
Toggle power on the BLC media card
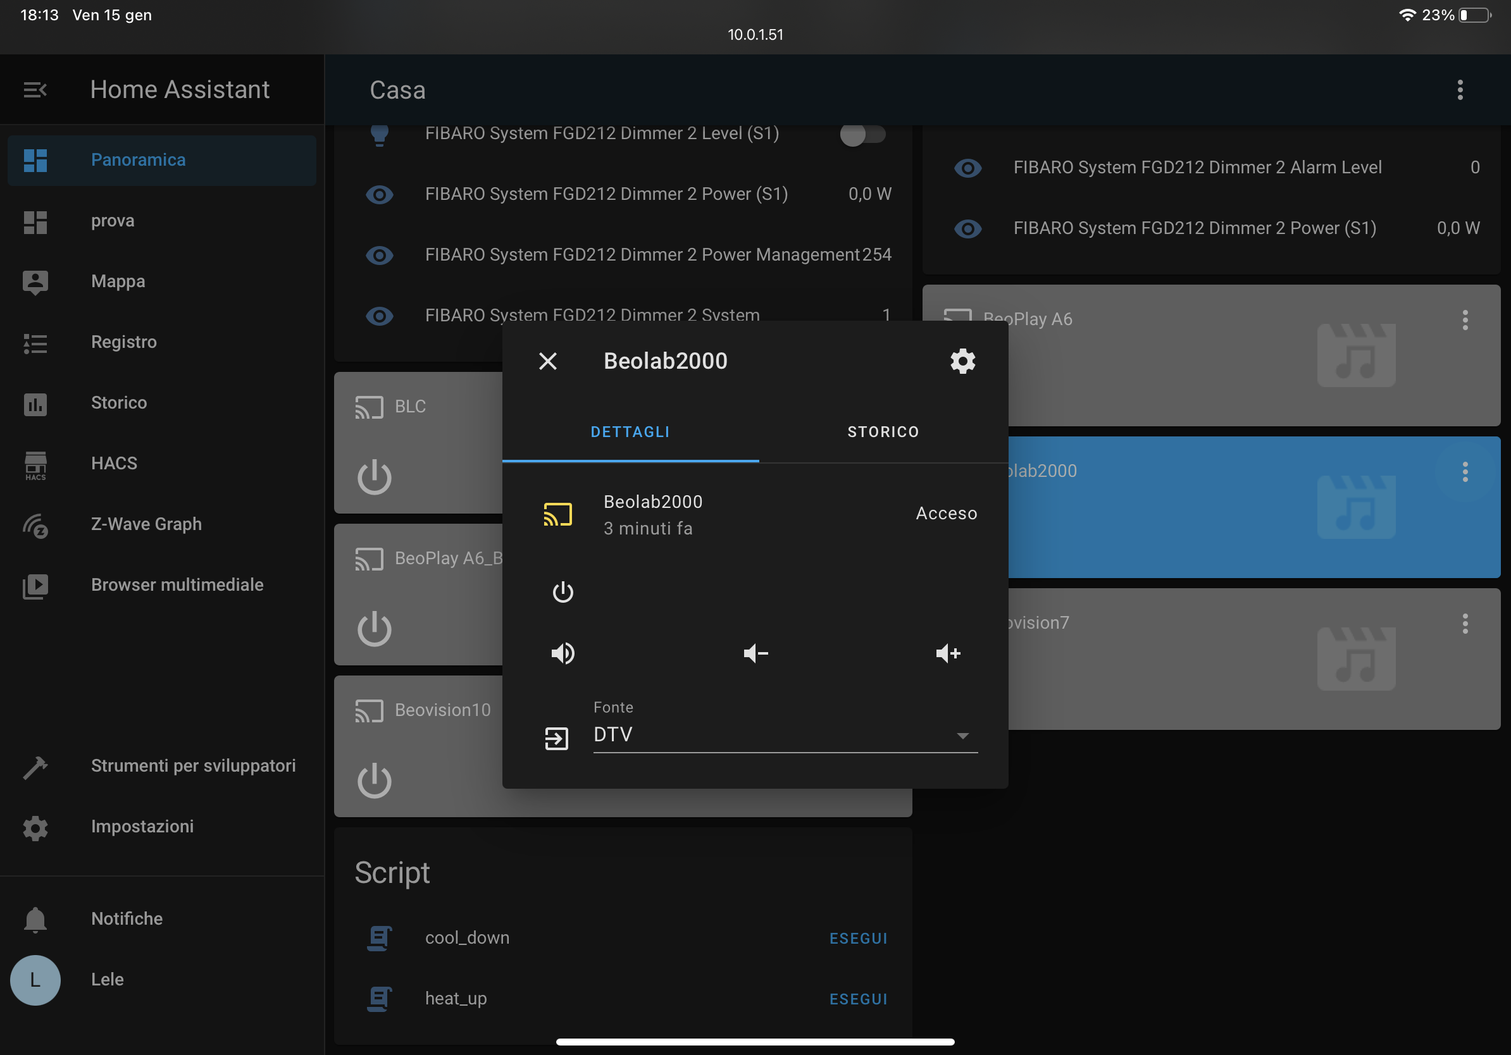click(x=375, y=478)
